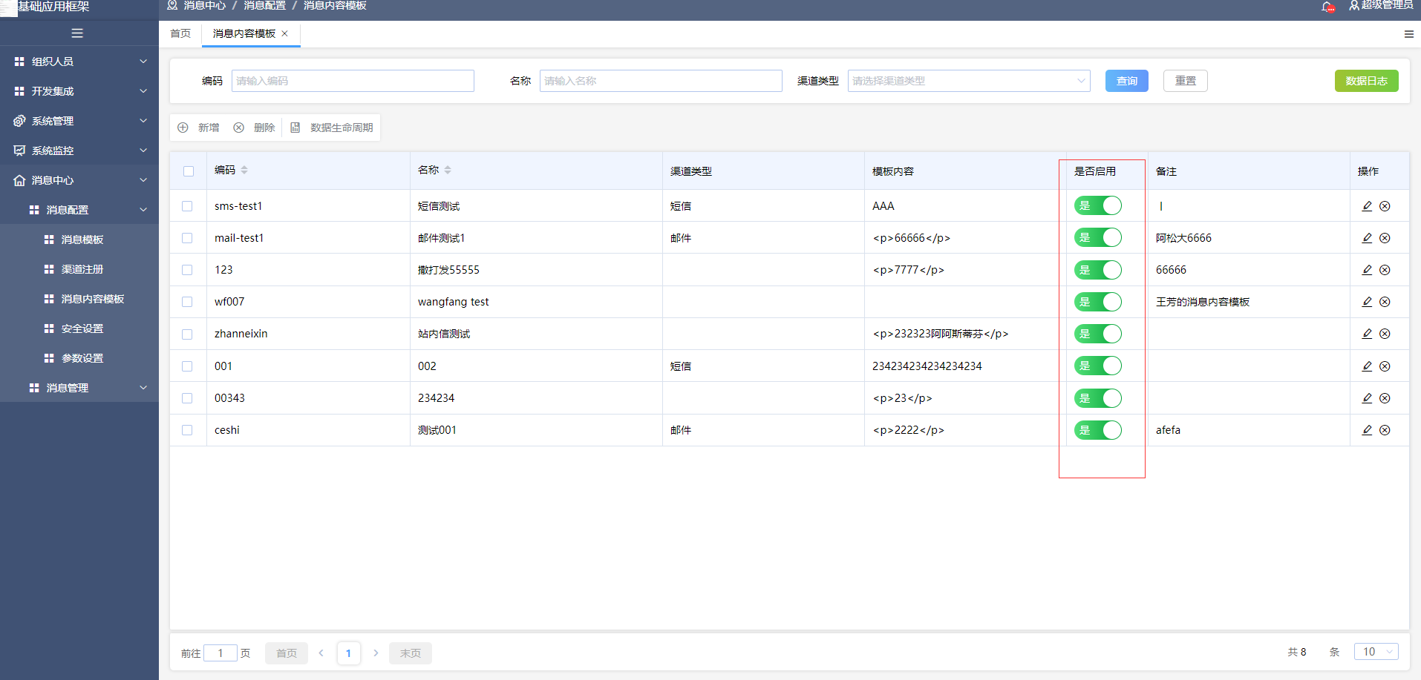Expand the 消息管理 submenu
Viewport: 1421px width, 680px height.
pyautogui.click(x=79, y=388)
